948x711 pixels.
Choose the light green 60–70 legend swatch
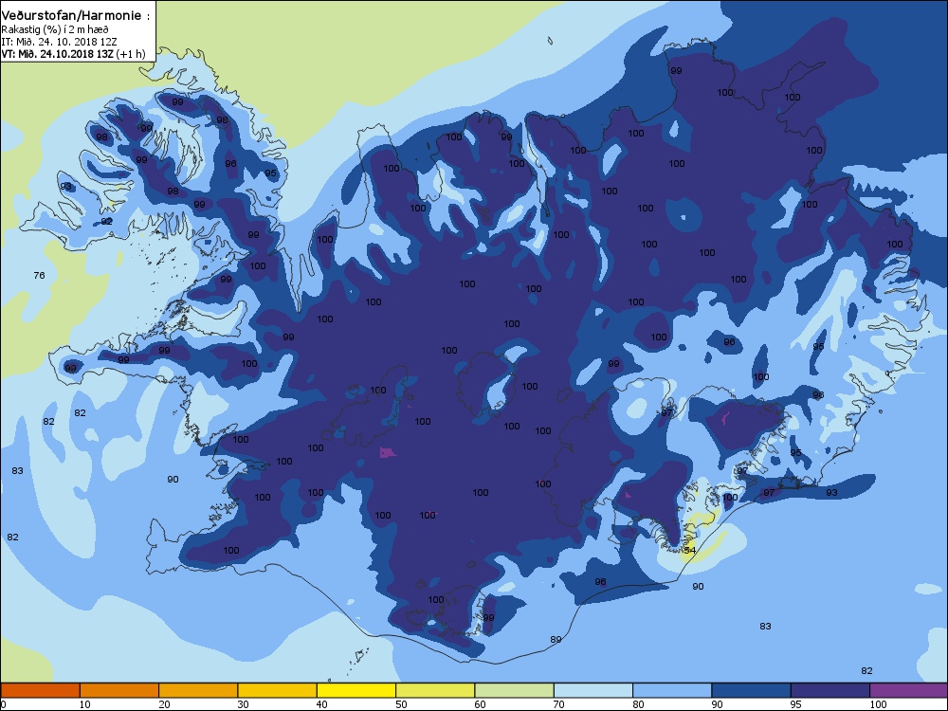[x=515, y=690]
